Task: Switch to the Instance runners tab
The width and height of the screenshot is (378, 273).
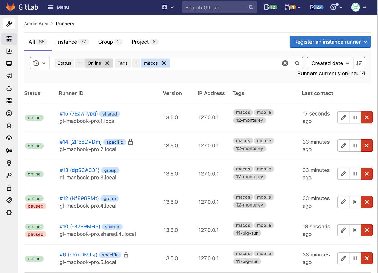Action: point(67,42)
